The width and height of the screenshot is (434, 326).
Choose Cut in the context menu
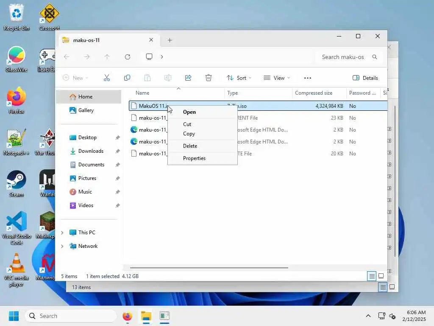coord(202,124)
